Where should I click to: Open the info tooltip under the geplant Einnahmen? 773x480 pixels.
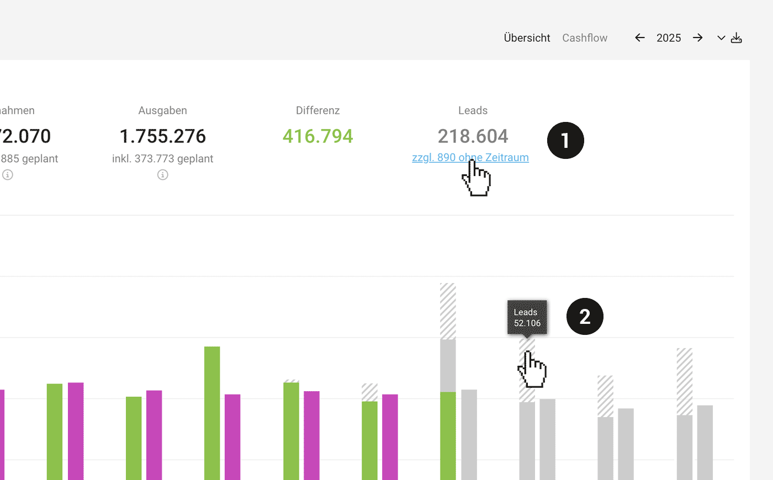point(7,174)
